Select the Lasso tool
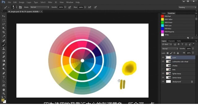 click(x=4, y=24)
